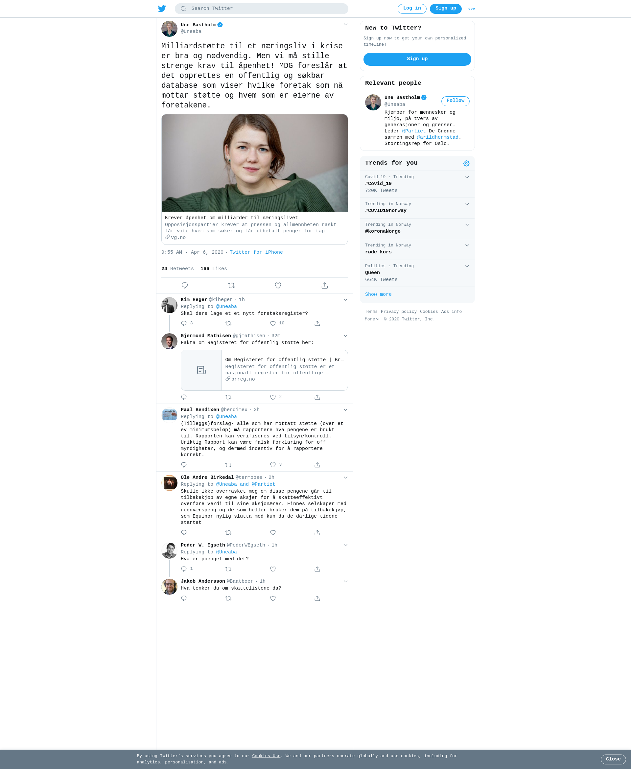Screen dimensions: 631x769
Task: Reply to Une Bastholm's main tweet
Action: coord(185,286)
